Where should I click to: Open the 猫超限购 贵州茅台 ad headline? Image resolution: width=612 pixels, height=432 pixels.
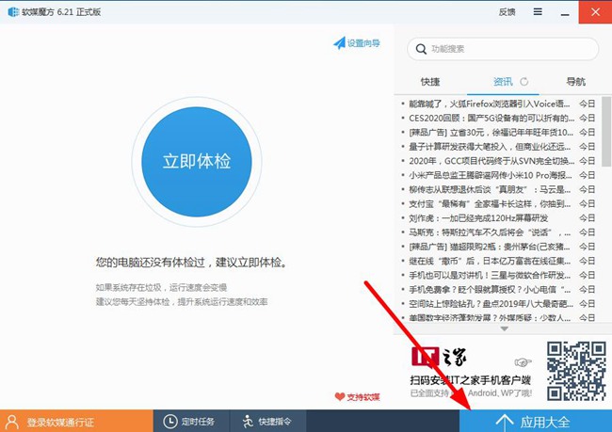[490, 247]
